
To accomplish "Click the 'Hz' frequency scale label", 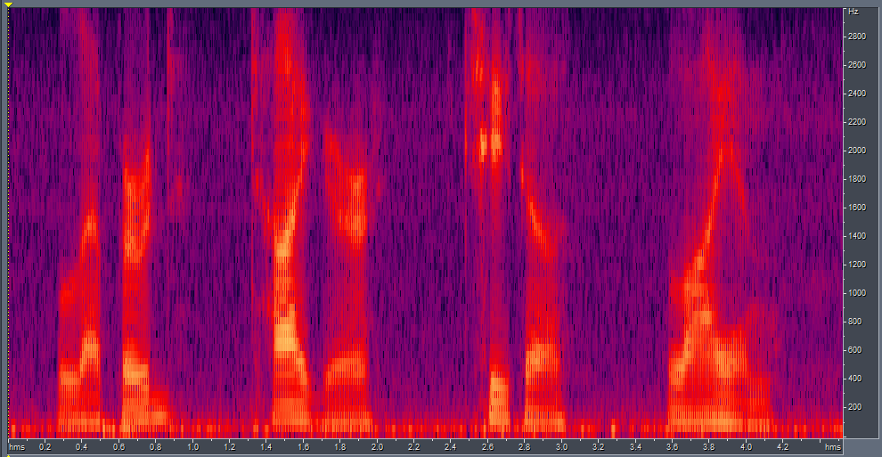I will [x=853, y=12].
